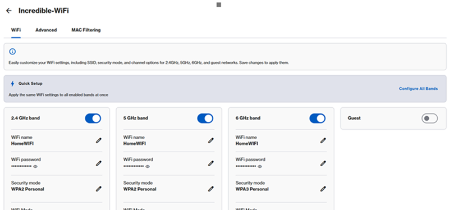Open the MAC Filtering tab

[x=86, y=30]
